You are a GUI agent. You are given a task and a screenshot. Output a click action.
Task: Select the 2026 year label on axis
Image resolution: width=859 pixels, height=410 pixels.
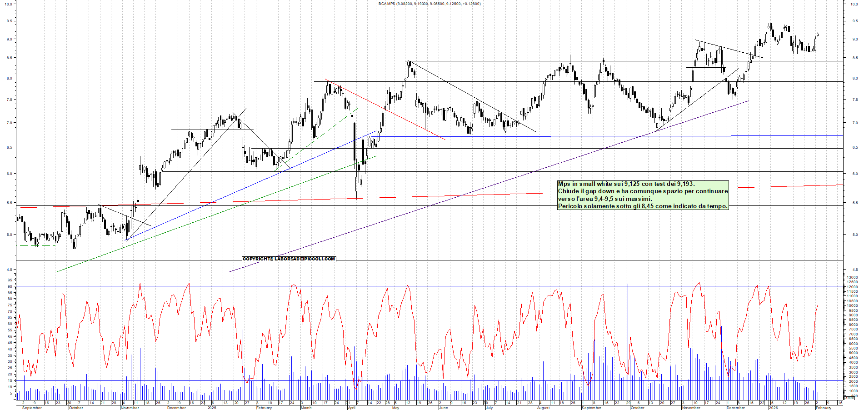click(x=773, y=408)
